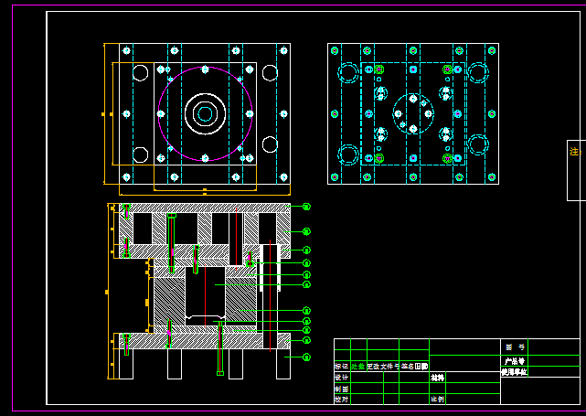This screenshot has height=416, width=586.
Task: Click the '标记' cell in the title block
Action: pyautogui.click(x=342, y=367)
